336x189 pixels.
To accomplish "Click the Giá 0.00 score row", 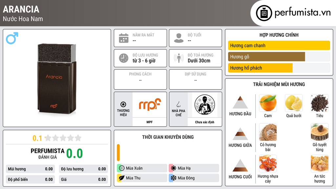I will (83, 179).
